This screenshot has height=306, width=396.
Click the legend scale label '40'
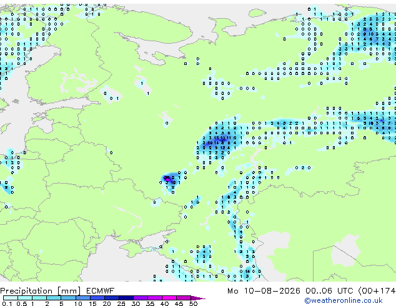(x=164, y=304)
